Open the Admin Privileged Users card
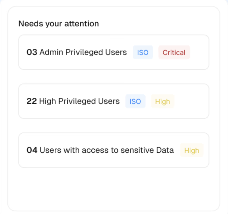This screenshot has height=214, width=228. (x=113, y=63)
